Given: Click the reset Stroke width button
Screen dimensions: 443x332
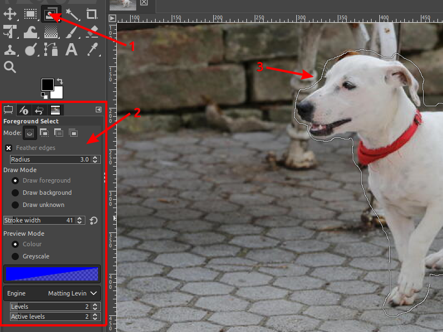Looking at the screenshot, I should [x=93, y=220].
